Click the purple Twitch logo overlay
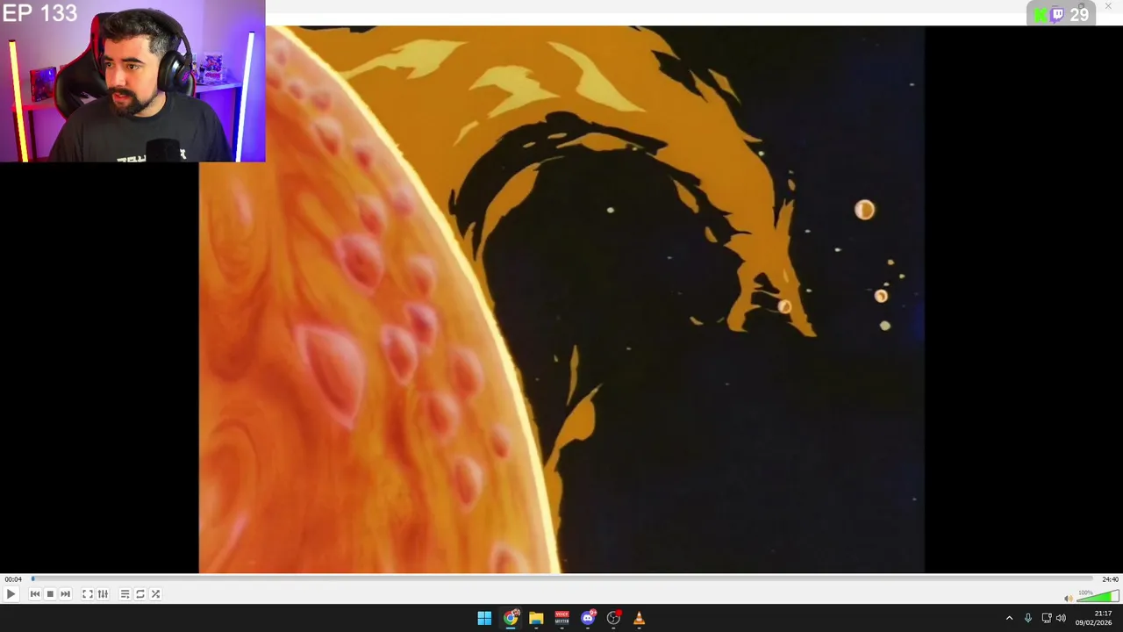Screen dimensions: 1123x632 point(1058,14)
